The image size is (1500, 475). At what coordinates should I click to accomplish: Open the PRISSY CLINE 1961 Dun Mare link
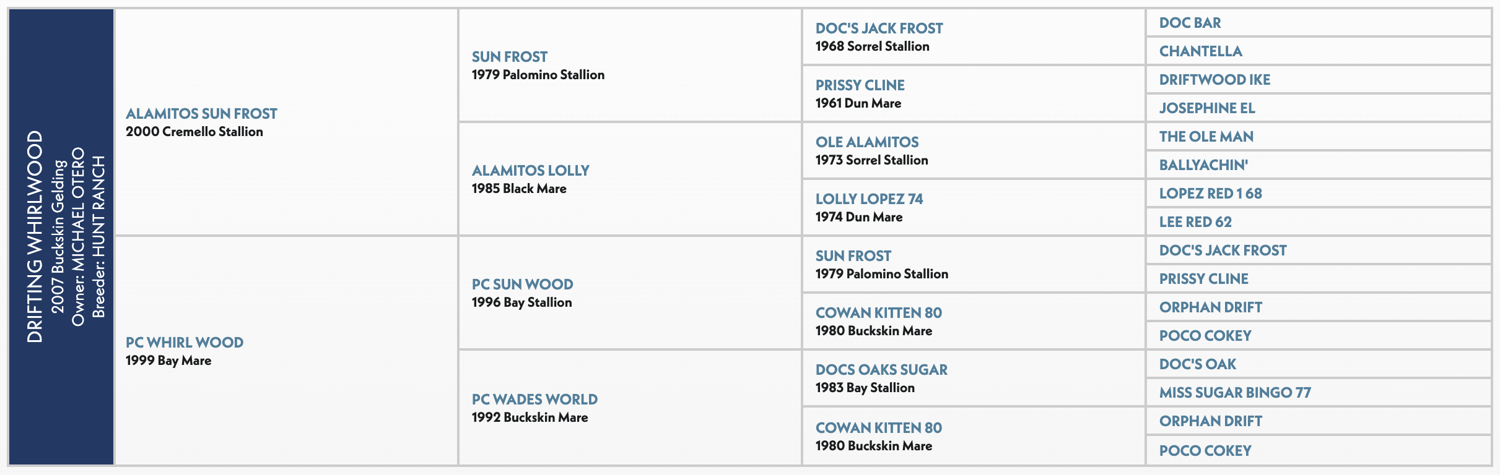coord(860,85)
